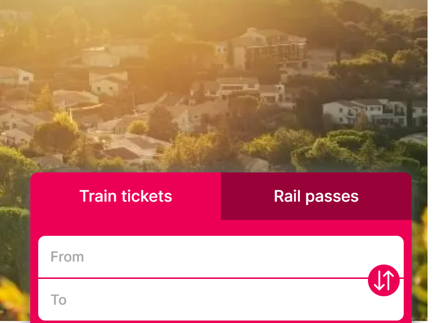Open the Rail passes tab
The height and width of the screenshot is (323, 434).
click(x=316, y=196)
